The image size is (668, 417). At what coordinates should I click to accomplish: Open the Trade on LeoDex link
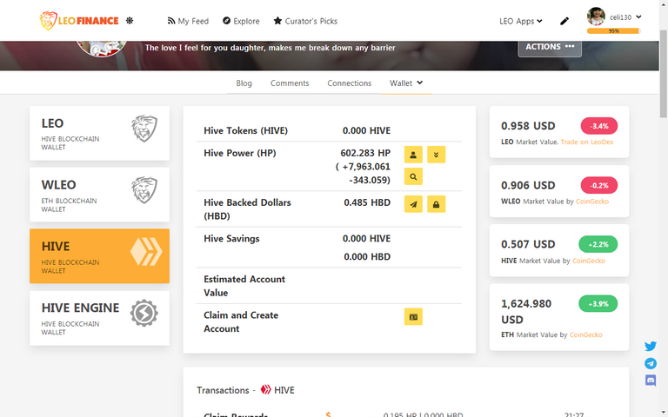pyautogui.click(x=587, y=142)
